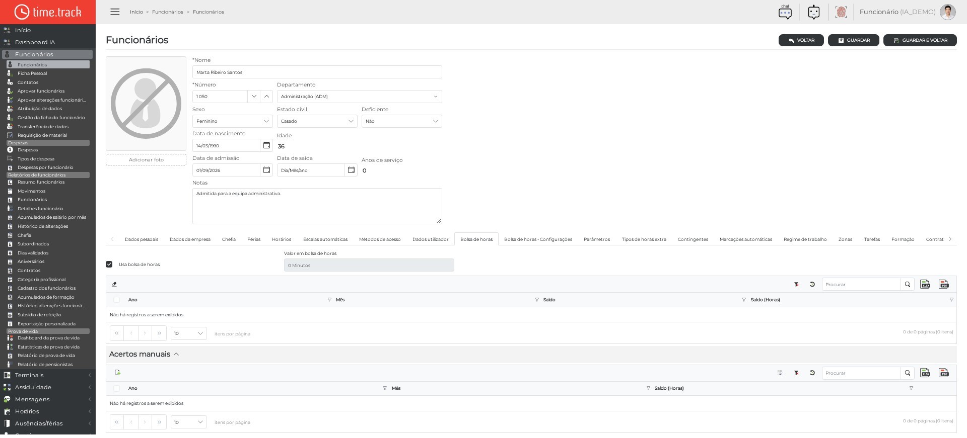The image size is (967, 438).
Task: Switch to the Dados pessoais tab
Action: 142,239
